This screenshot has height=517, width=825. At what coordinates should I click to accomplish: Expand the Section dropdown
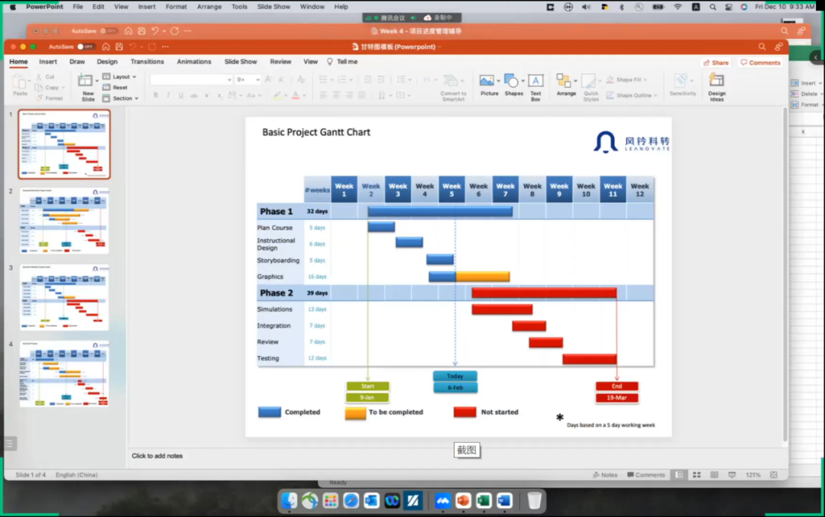pyautogui.click(x=121, y=99)
